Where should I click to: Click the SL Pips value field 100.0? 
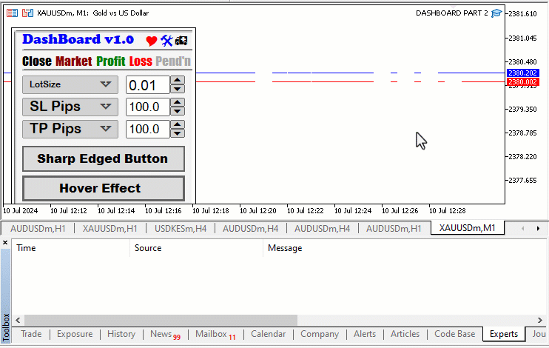[x=148, y=107]
